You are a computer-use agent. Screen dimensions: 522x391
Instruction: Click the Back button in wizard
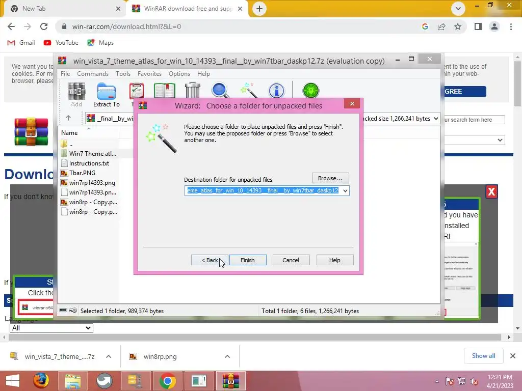pyautogui.click(x=210, y=260)
